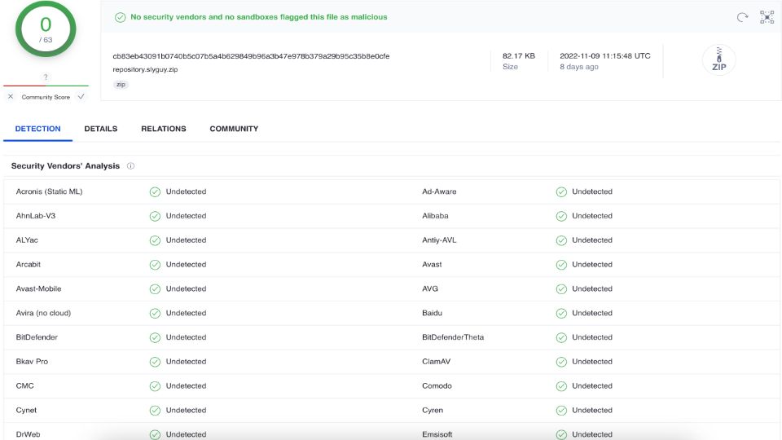
Task: Vote negative with Community Score X
Action: (x=11, y=97)
